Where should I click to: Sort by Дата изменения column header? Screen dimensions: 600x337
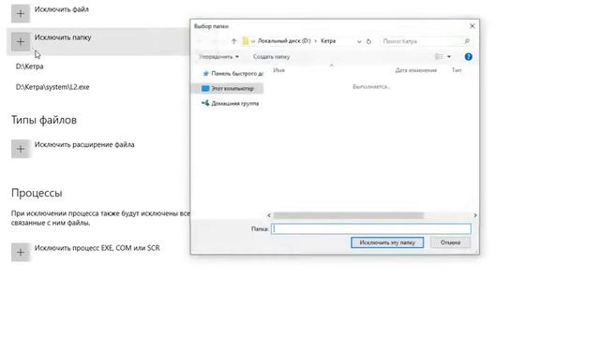click(416, 70)
